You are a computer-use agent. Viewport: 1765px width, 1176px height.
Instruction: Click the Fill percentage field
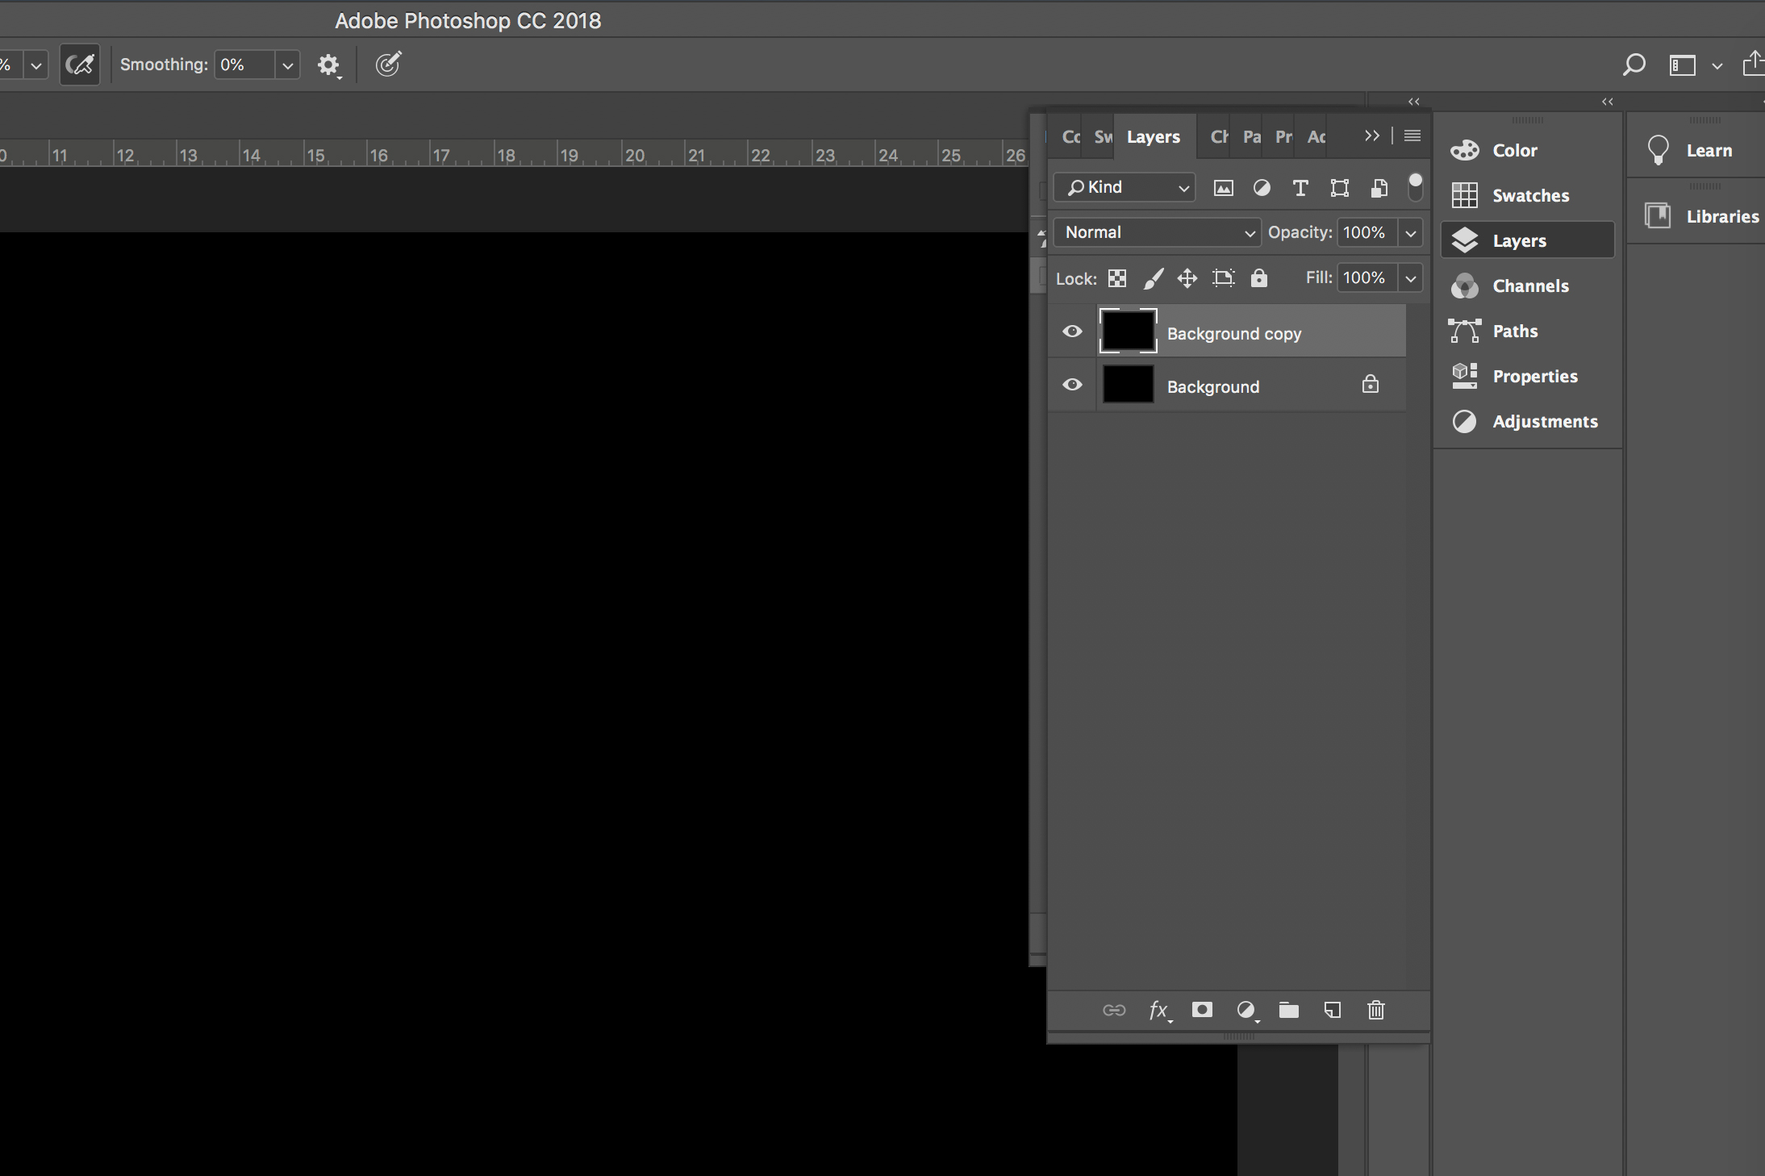tap(1366, 278)
